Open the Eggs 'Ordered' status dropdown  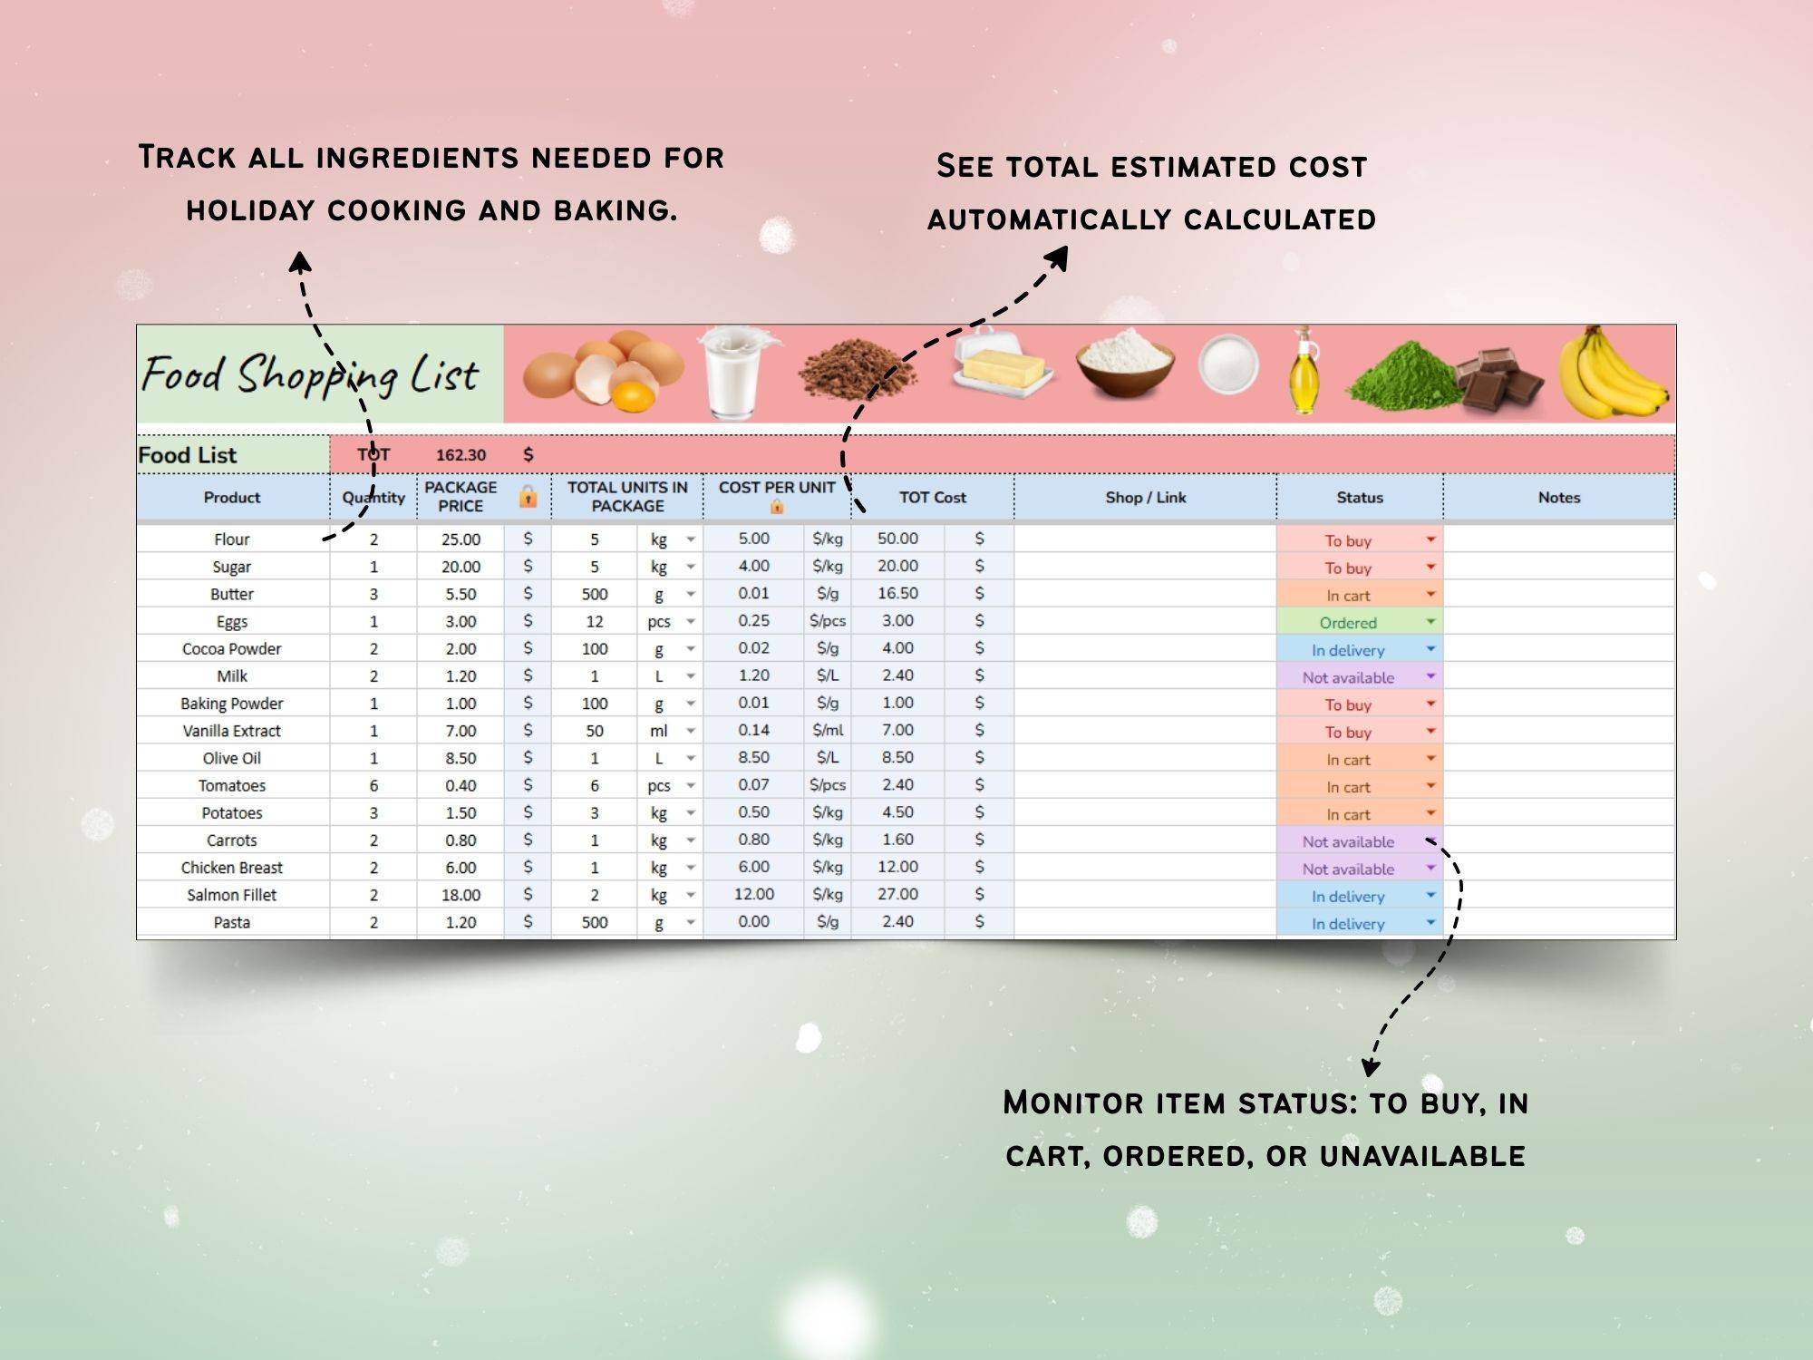pyautogui.click(x=1430, y=622)
